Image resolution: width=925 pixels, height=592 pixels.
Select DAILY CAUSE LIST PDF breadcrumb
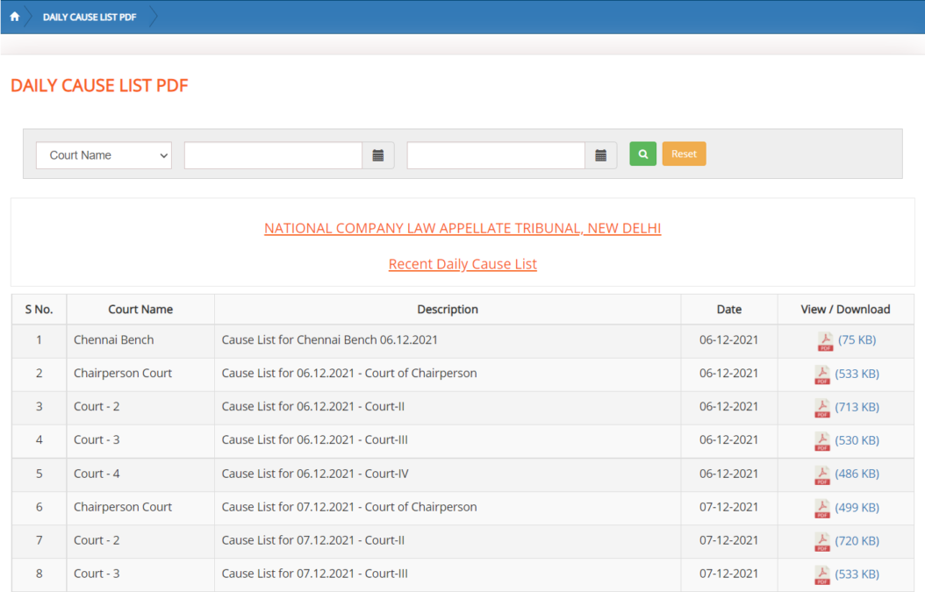coord(90,17)
